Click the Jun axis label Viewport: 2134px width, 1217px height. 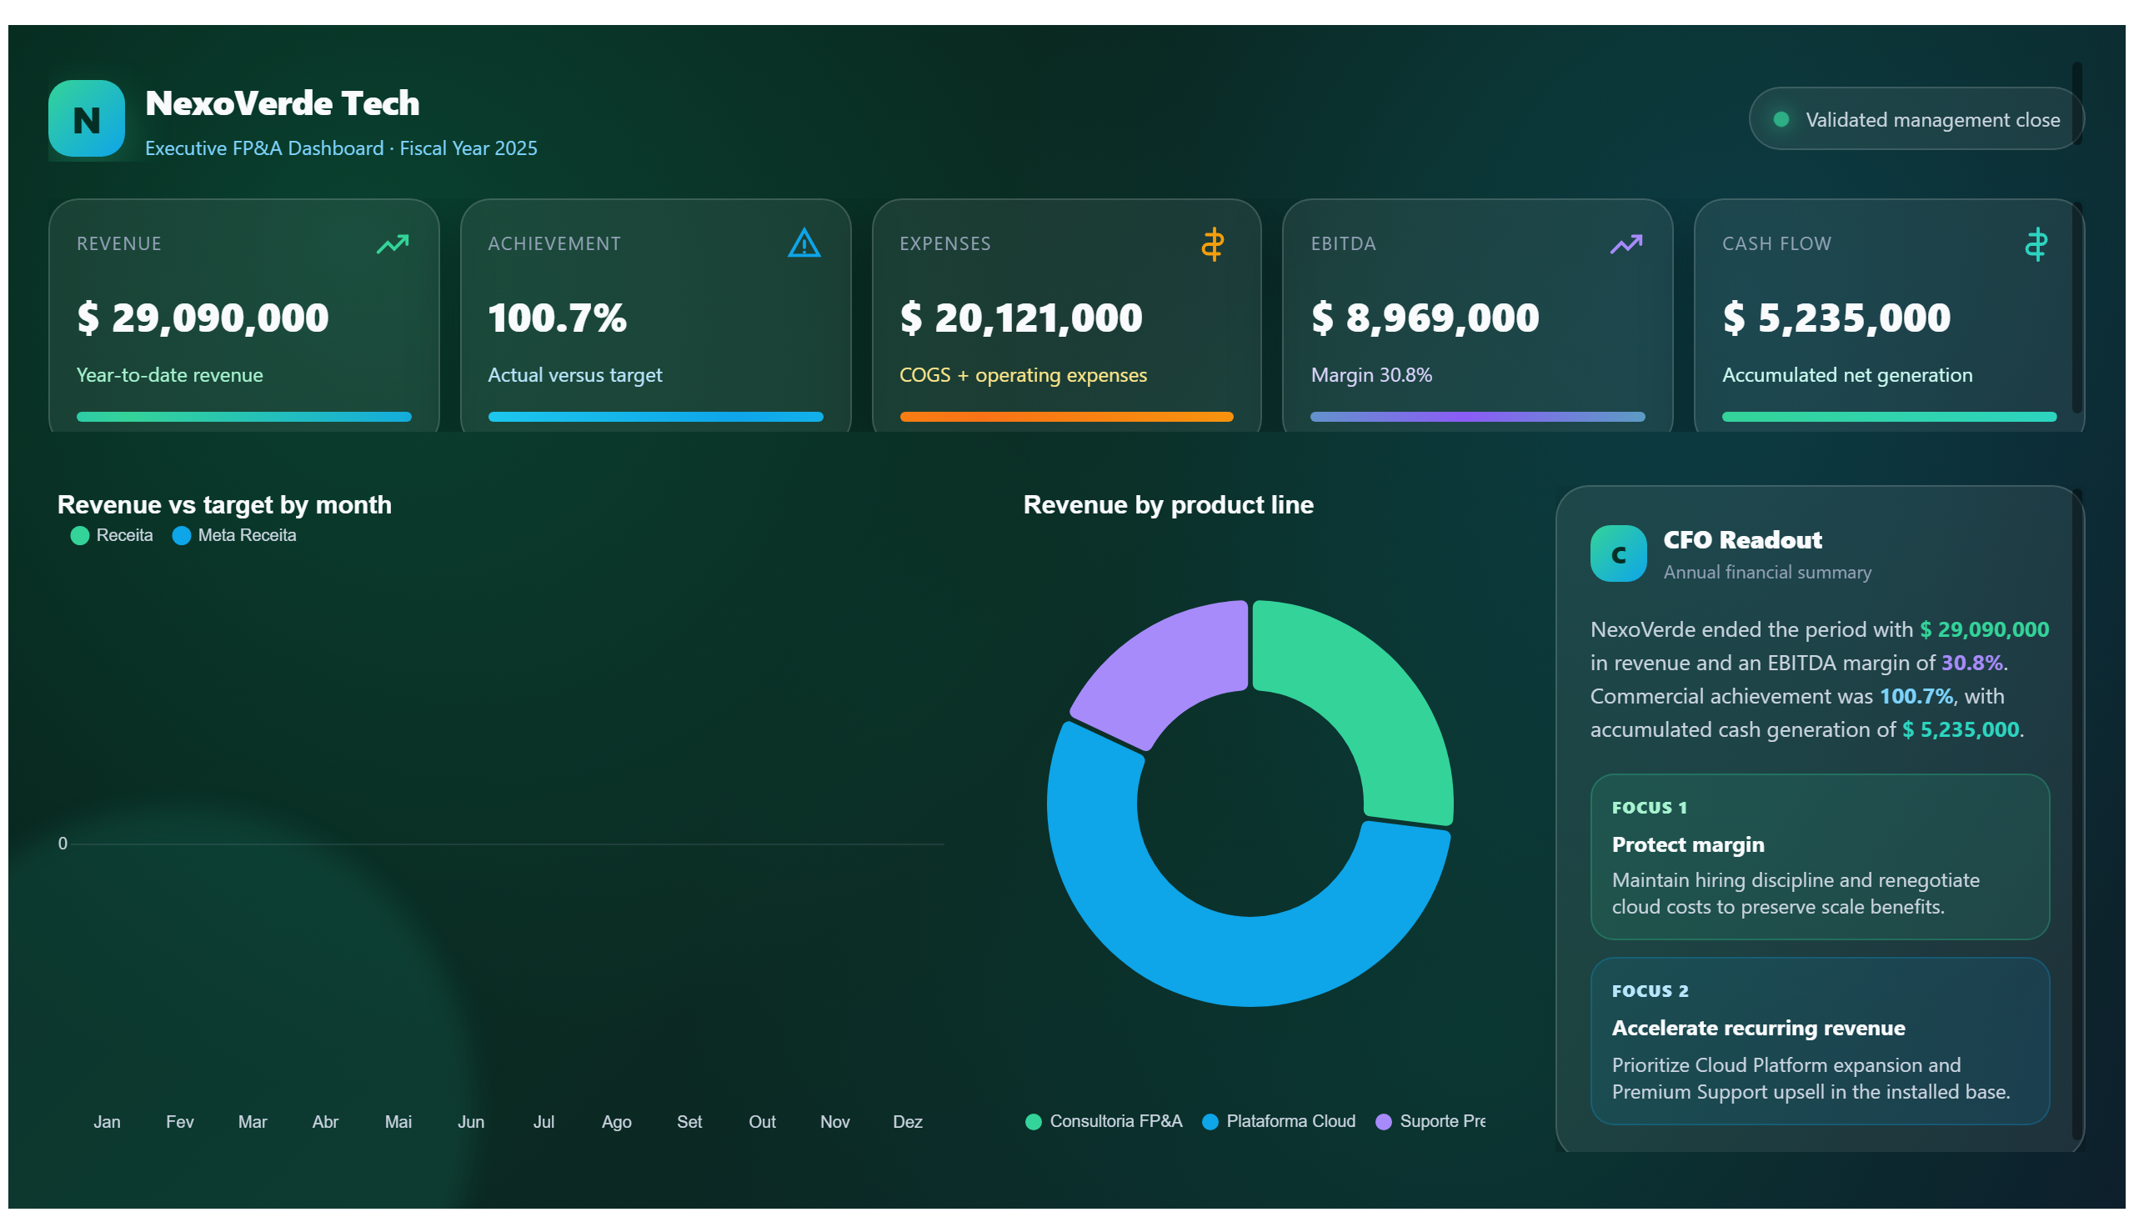click(x=471, y=1122)
